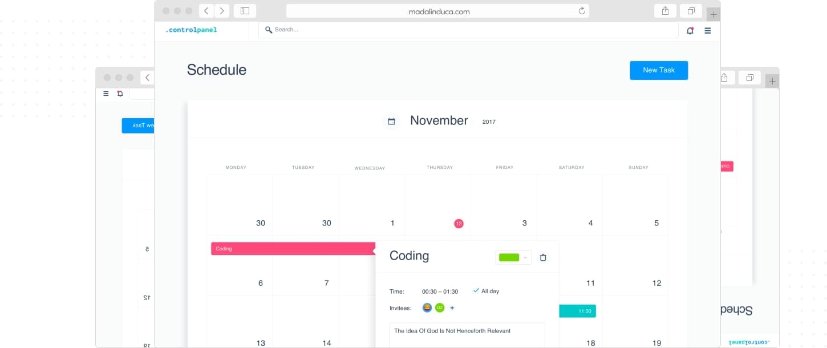Toggle the browser sidebar icon
Image resolution: width=827 pixels, height=348 pixels.
click(x=245, y=11)
